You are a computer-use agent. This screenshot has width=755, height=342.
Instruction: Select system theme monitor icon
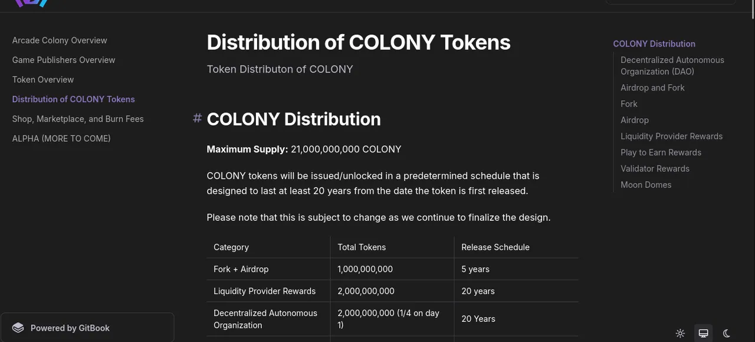[703, 333]
